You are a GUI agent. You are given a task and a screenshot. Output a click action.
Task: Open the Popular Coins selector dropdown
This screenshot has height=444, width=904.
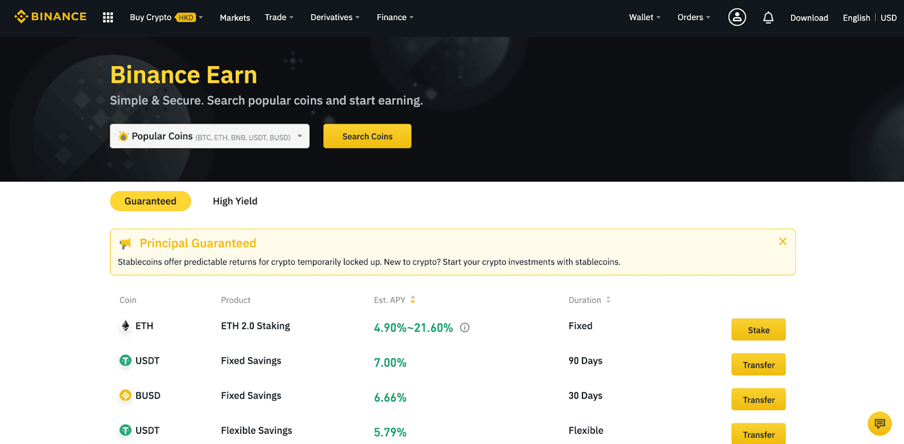(x=210, y=136)
